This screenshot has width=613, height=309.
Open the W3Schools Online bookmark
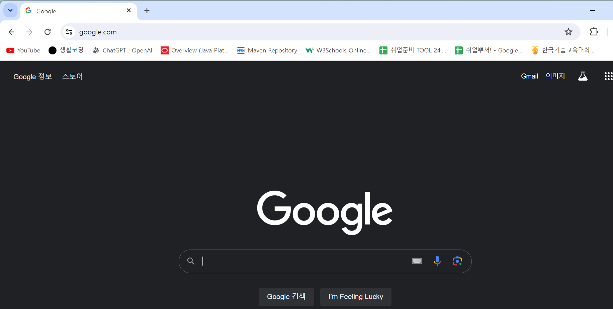[x=338, y=50]
